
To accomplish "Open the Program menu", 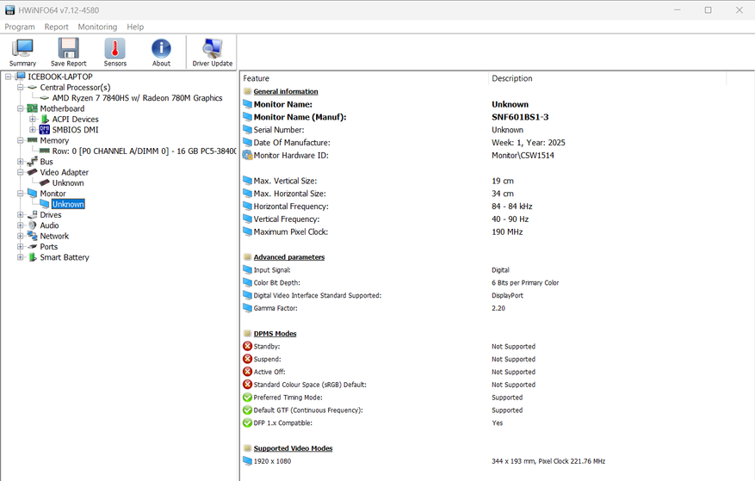I will click(x=20, y=27).
